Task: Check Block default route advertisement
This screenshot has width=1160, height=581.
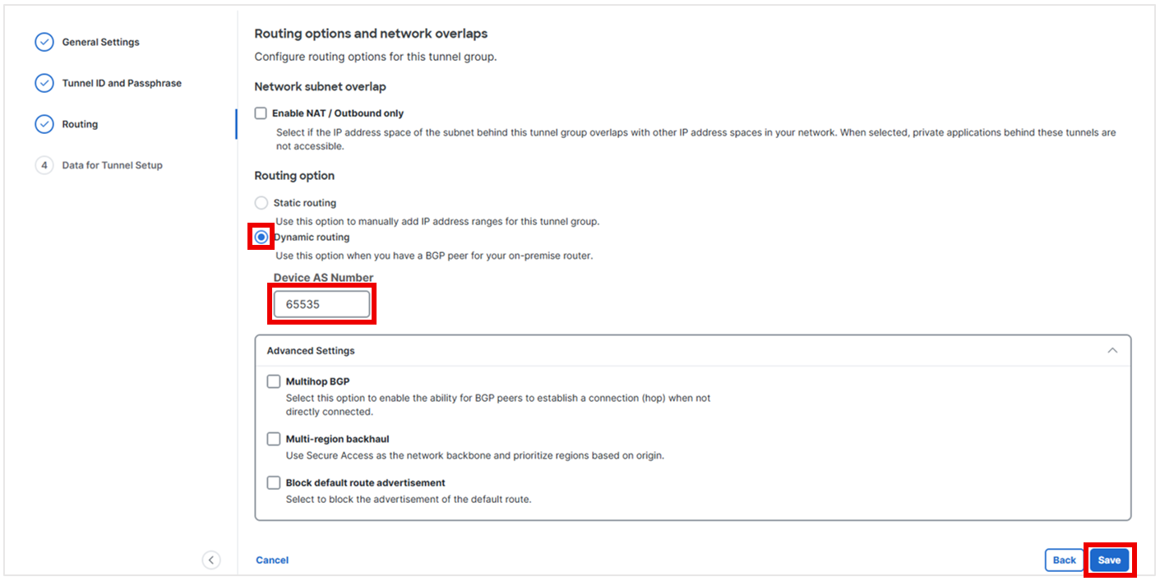Action: click(274, 482)
